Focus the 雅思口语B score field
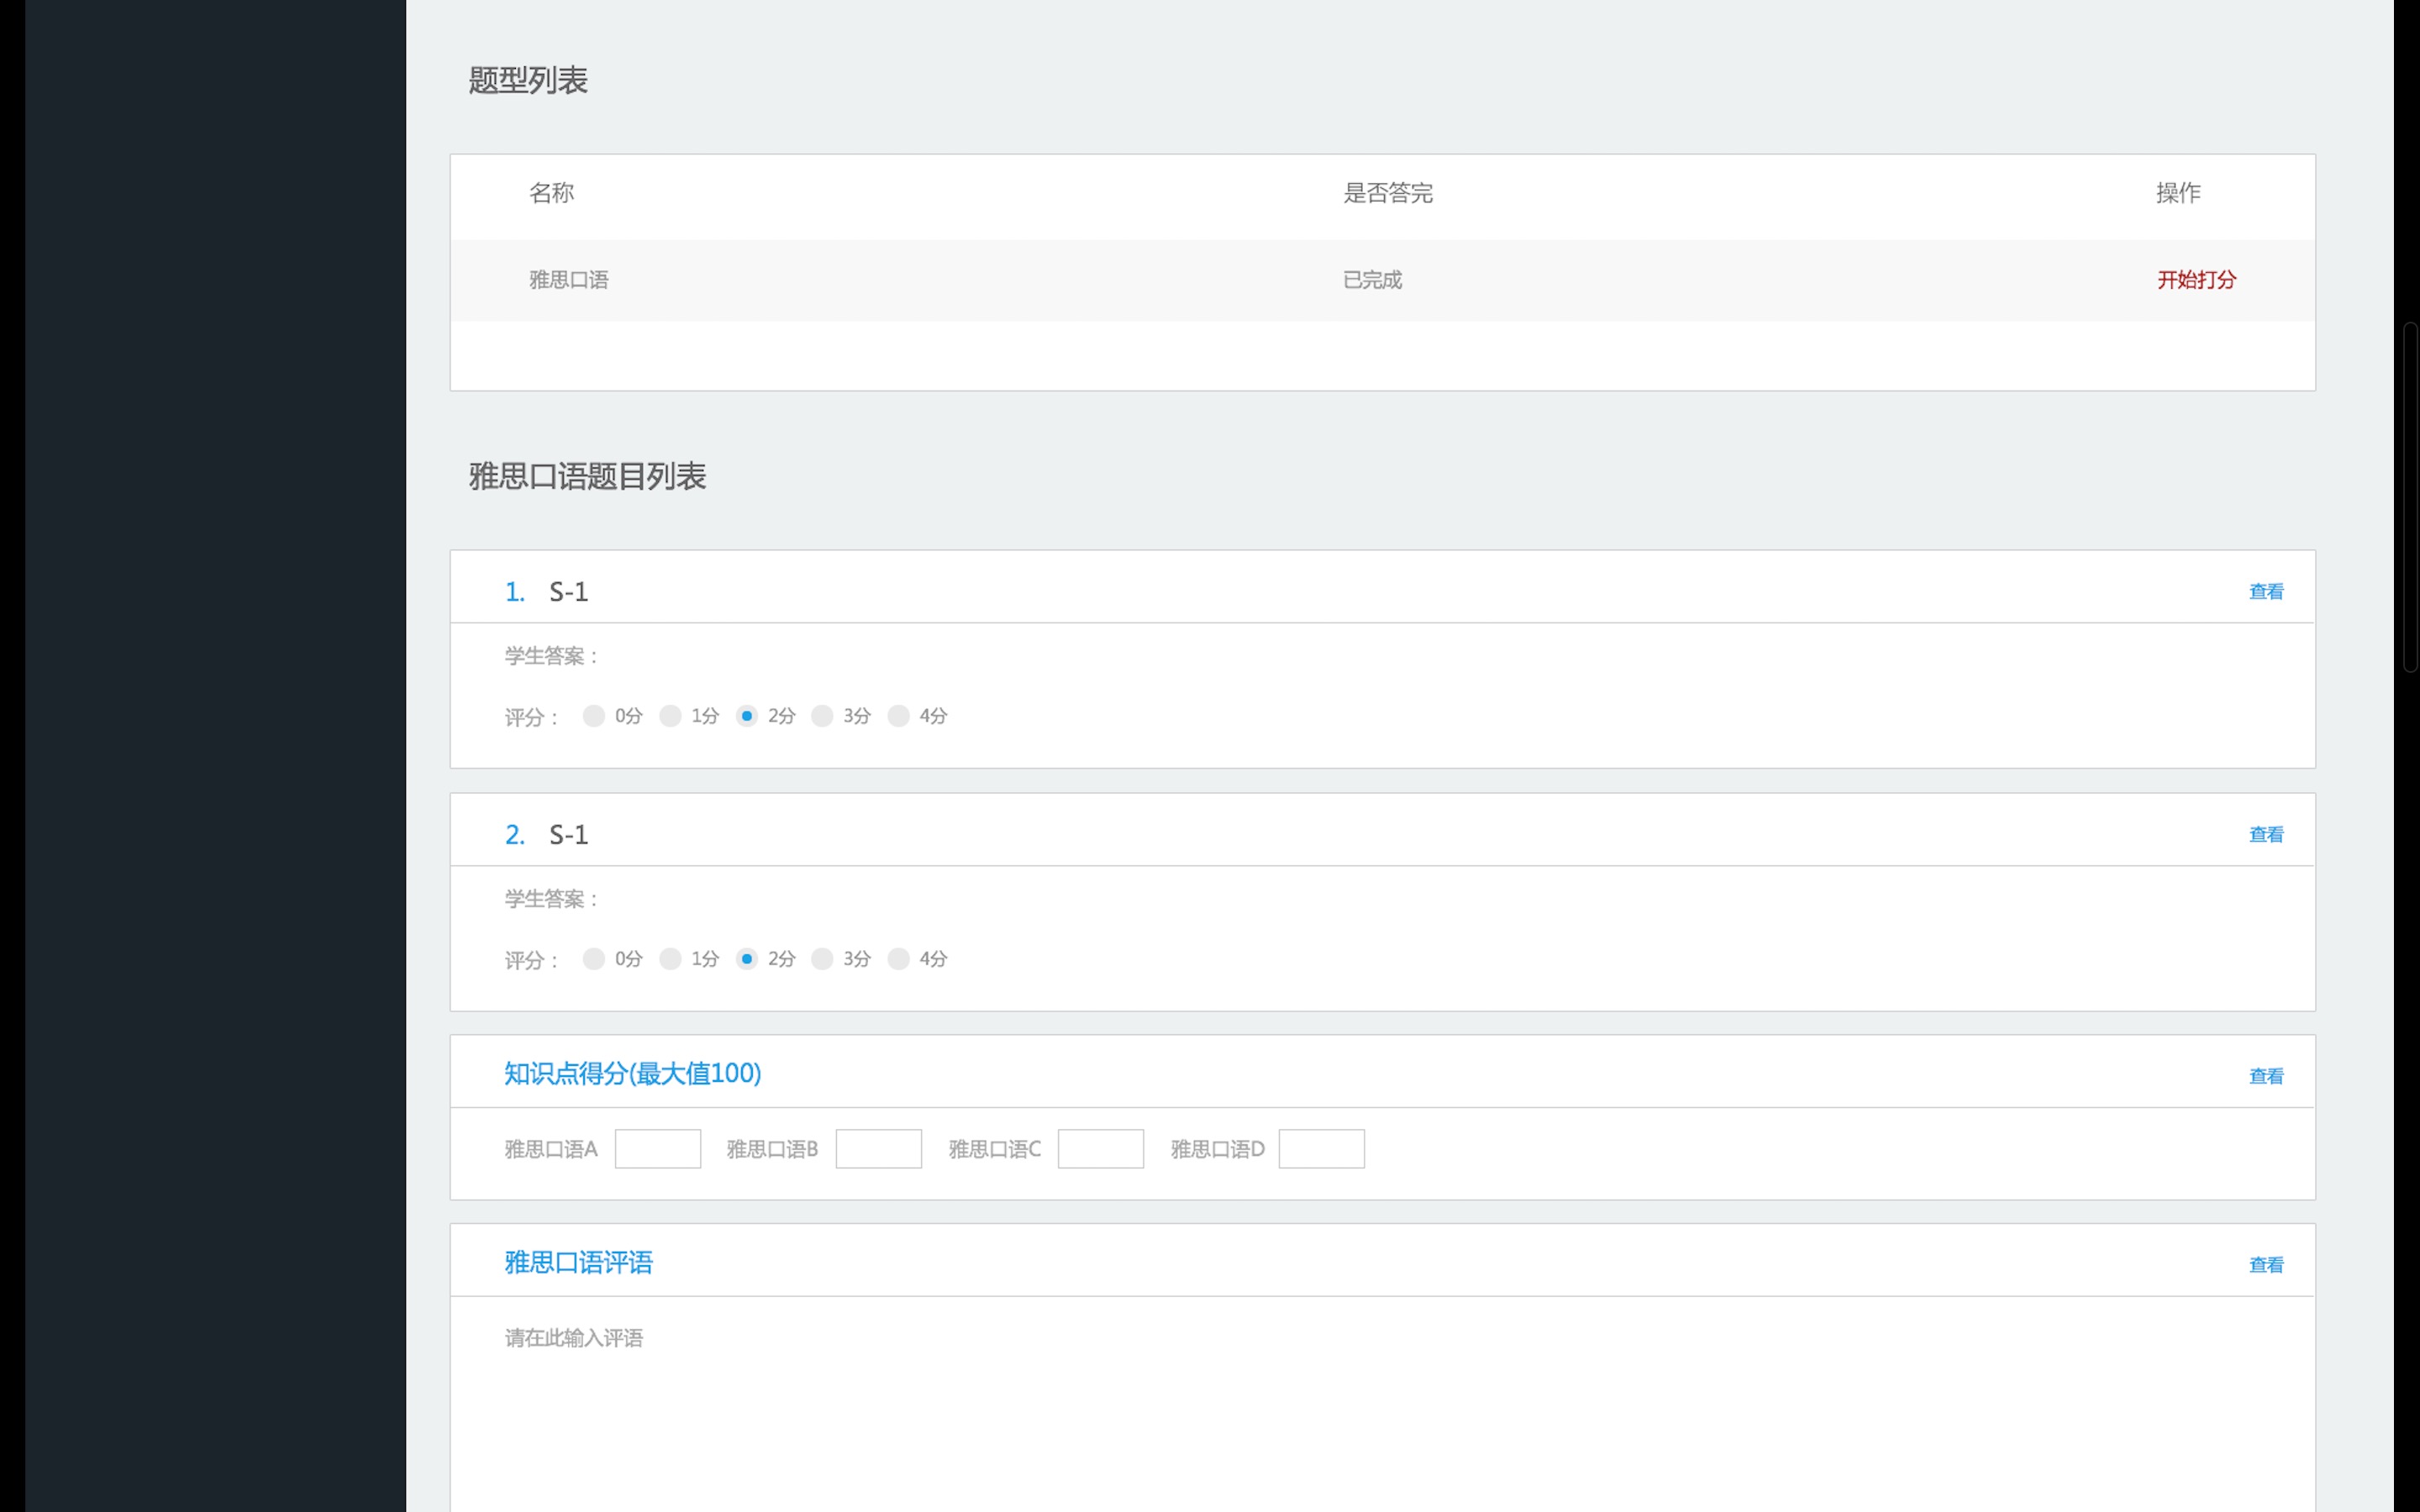 click(x=878, y=1149)
